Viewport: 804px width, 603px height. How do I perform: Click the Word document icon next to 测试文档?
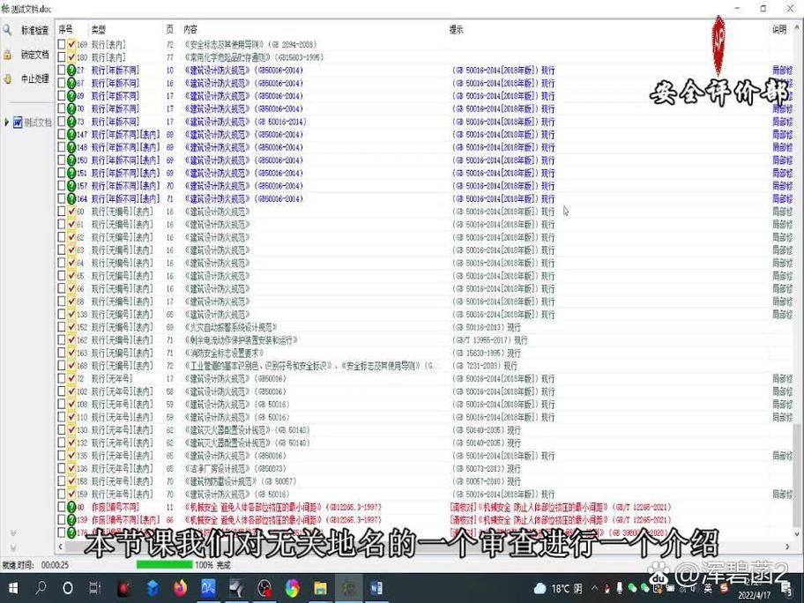click(16, 122)
